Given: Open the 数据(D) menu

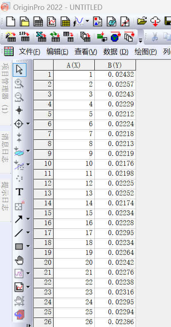Looking at the screenshot, I should click(116, 52).
